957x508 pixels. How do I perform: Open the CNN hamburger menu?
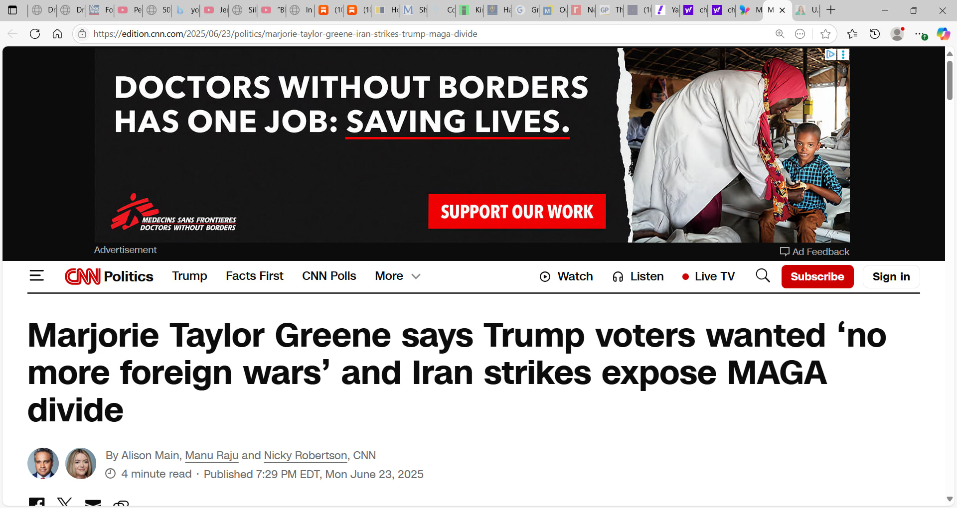36,276
